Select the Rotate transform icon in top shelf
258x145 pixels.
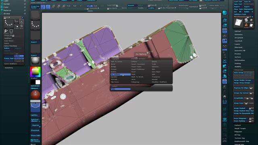pos(64,6)
